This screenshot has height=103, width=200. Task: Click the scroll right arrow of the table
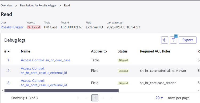pos(198,91)
